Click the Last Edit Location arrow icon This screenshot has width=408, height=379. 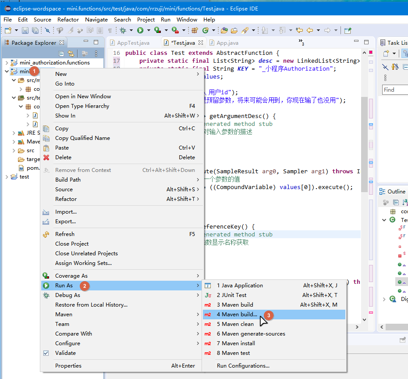pyautogui.click(x=299, y=30)
